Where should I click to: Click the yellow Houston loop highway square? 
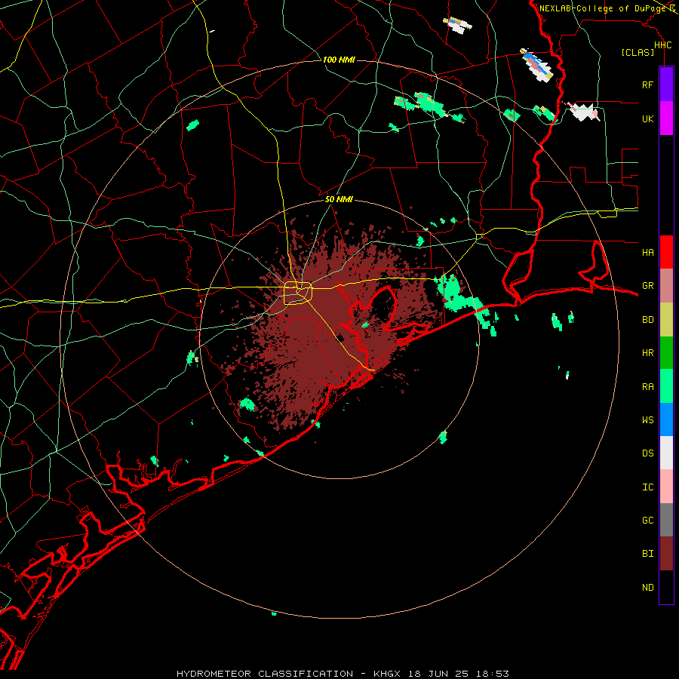tap(298, 293)
